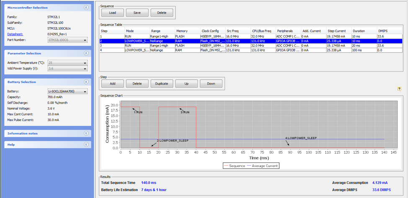
Task: Move the step Up
Action: (186, 84)
